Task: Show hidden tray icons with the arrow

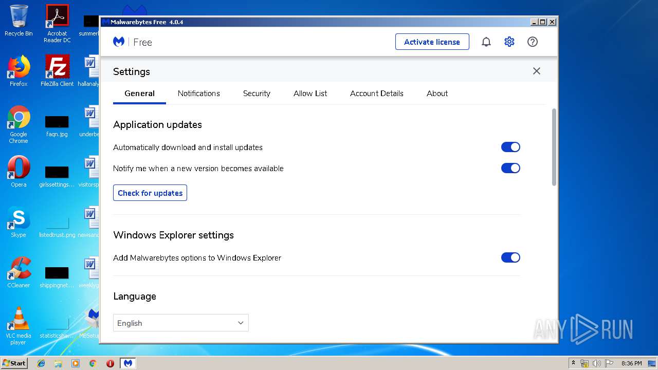Action: pyautogui.click(x=574, y=363)
